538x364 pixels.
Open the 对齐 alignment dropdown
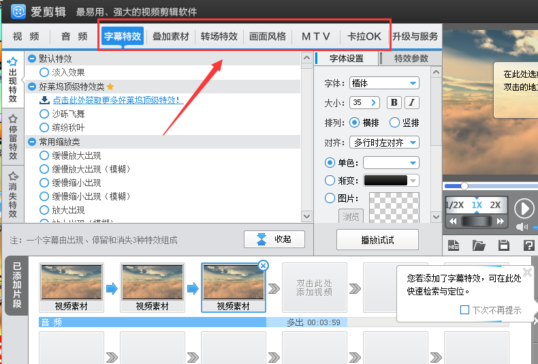(384, 142)
